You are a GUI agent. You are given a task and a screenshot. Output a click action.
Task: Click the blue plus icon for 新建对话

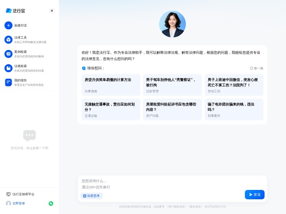8,25
